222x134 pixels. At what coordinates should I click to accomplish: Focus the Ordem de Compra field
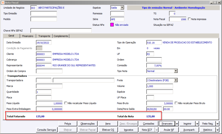[x=49, y=71]
